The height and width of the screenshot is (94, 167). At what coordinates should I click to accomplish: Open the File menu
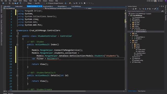pos(2,1)
